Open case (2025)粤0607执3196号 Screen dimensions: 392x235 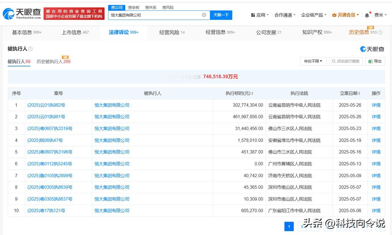50,152
